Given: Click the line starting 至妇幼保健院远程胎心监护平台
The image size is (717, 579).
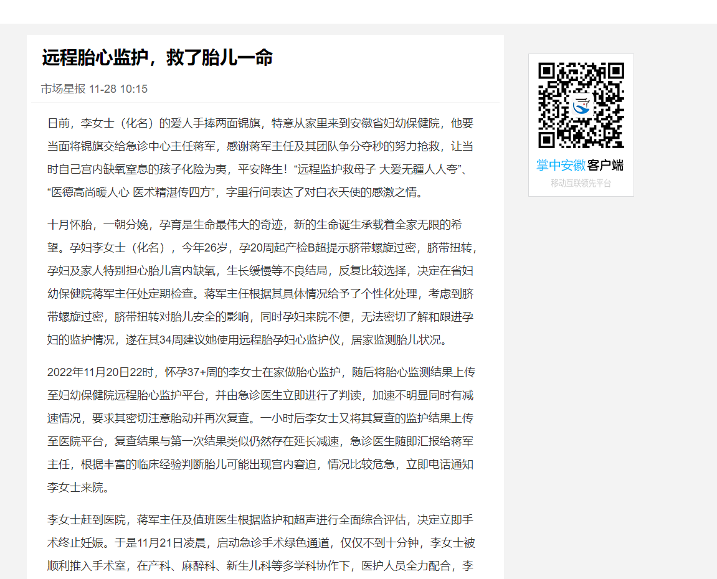Looking at the screenshot, I should (260, 395).
